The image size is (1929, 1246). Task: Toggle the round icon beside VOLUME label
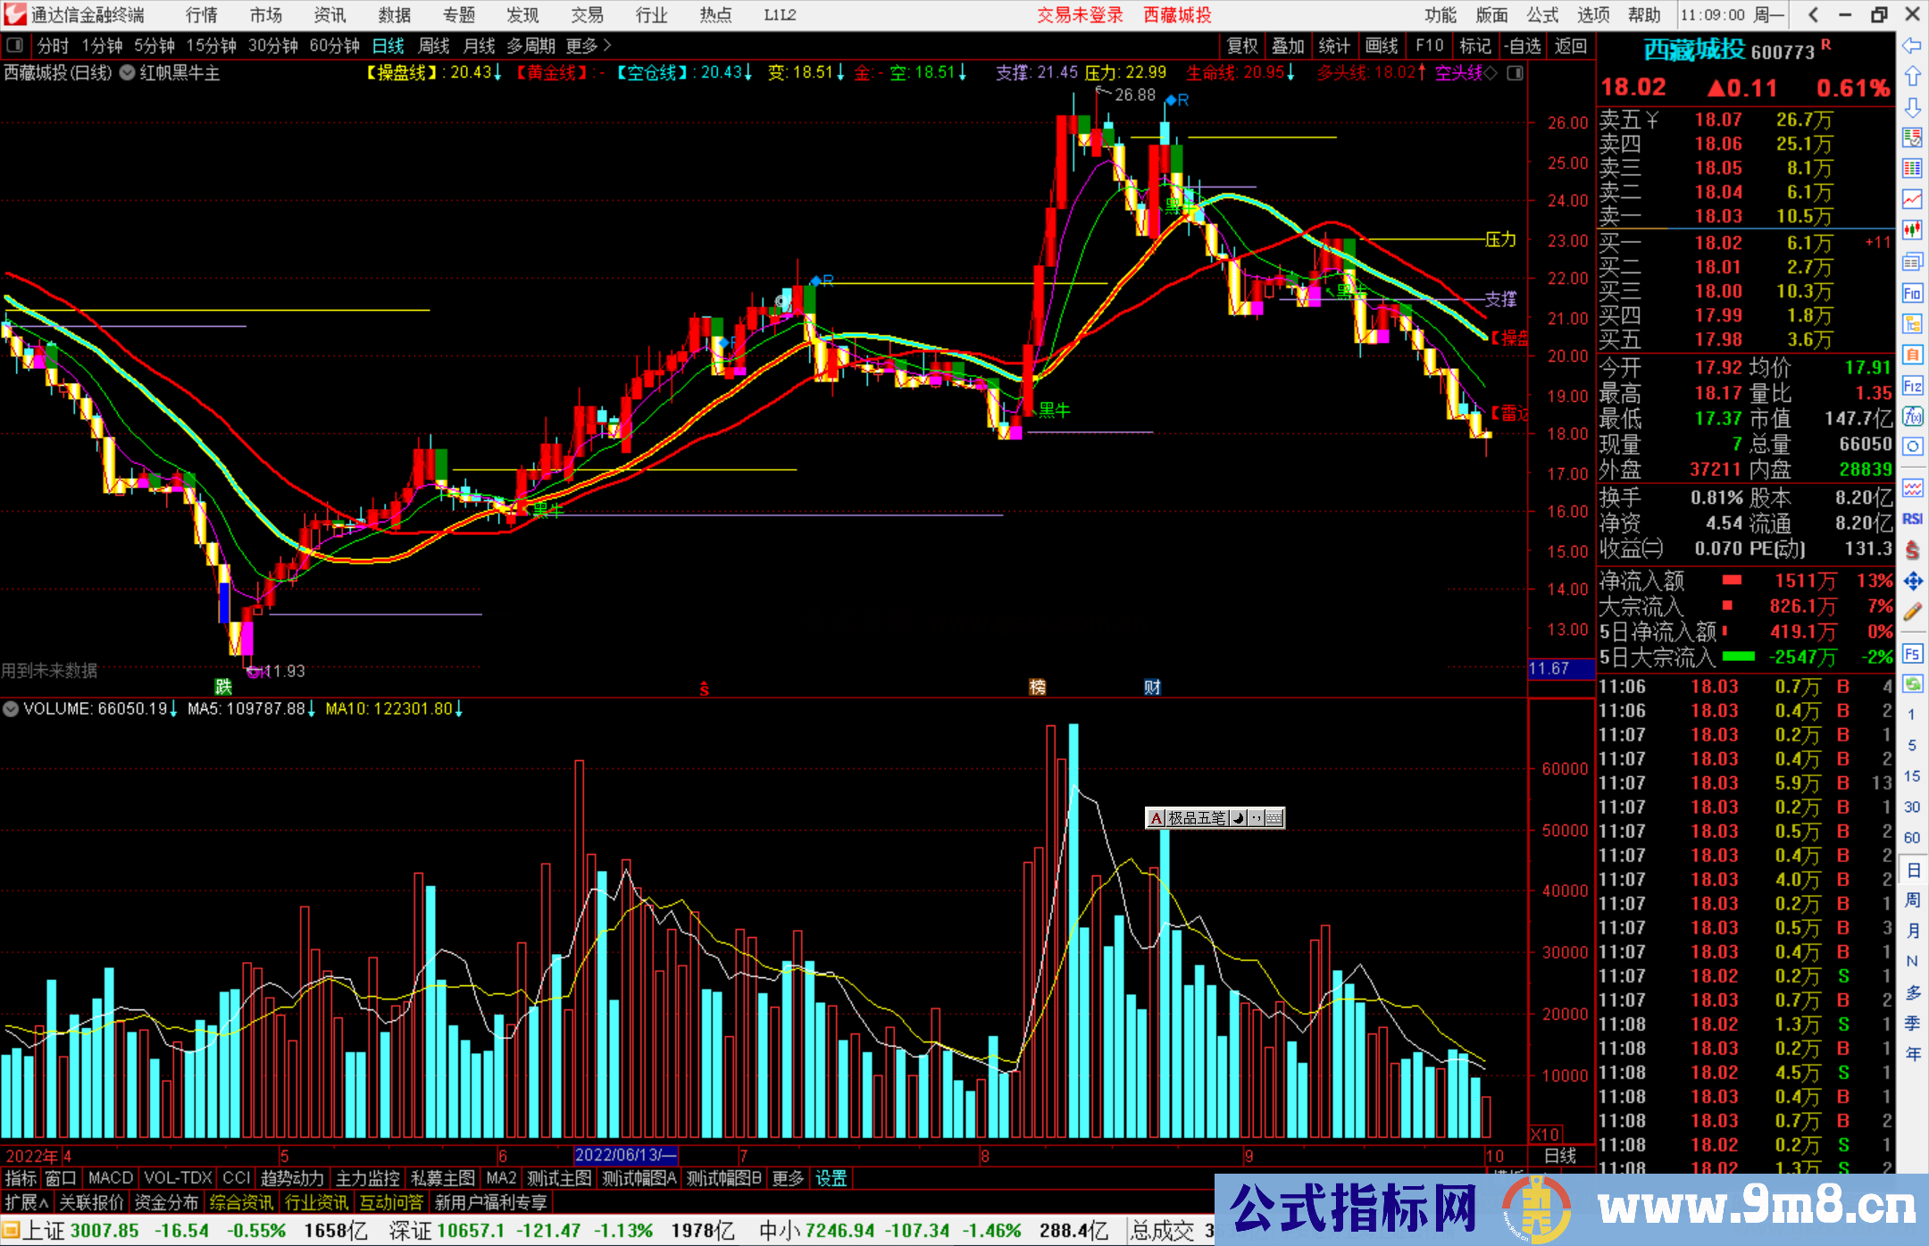tap(11, 709)
